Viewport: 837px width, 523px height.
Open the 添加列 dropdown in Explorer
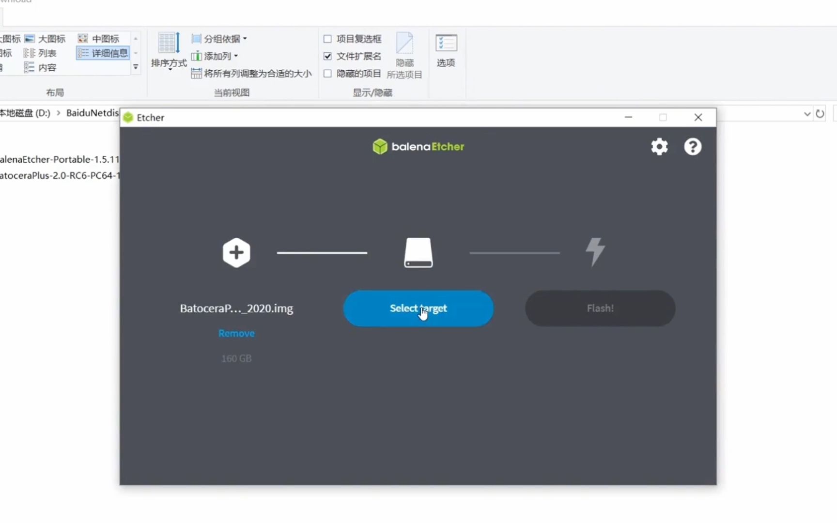pyautogui.click(x=215, y=56)
